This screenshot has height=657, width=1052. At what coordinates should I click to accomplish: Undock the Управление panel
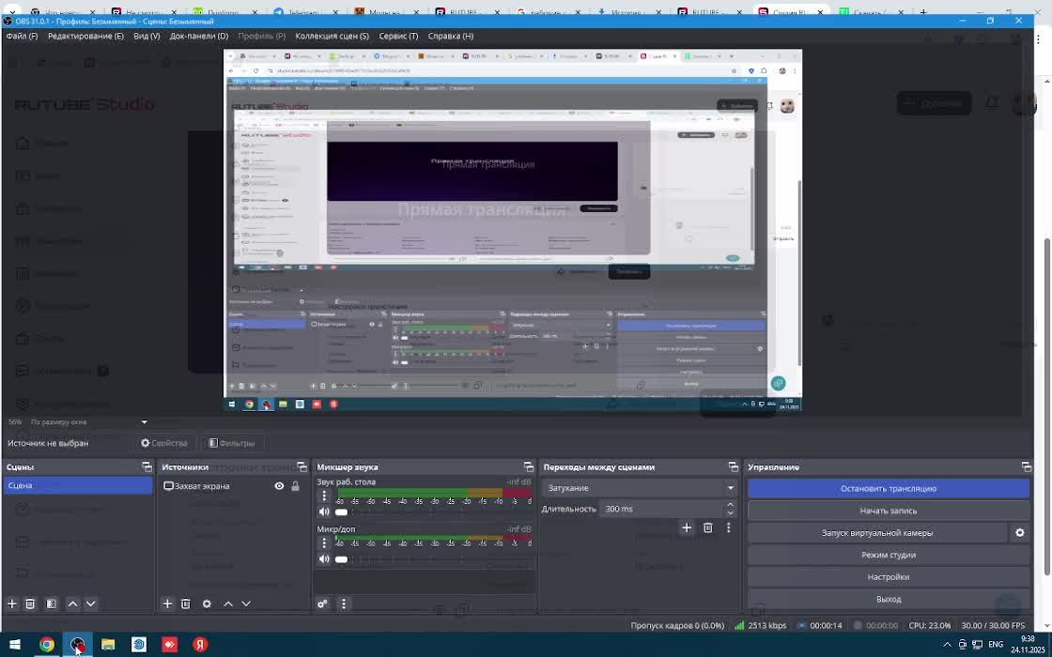click(x=1027, y=466)
